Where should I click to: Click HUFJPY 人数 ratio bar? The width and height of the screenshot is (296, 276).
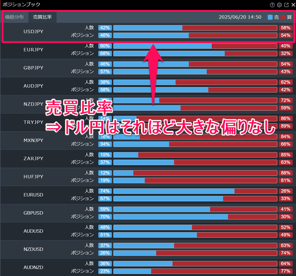coord(195,173)
